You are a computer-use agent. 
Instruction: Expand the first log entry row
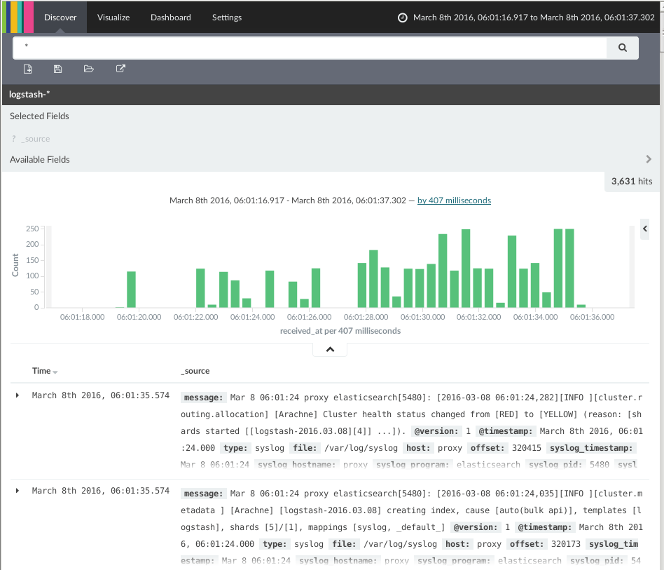tap(18, 395)
